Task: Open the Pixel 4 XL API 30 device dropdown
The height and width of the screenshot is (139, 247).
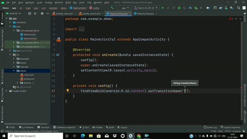Action: click(146, 8)
